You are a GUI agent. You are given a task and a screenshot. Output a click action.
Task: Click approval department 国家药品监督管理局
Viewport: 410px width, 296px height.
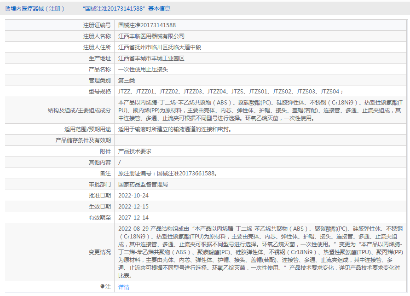[143, 184]
